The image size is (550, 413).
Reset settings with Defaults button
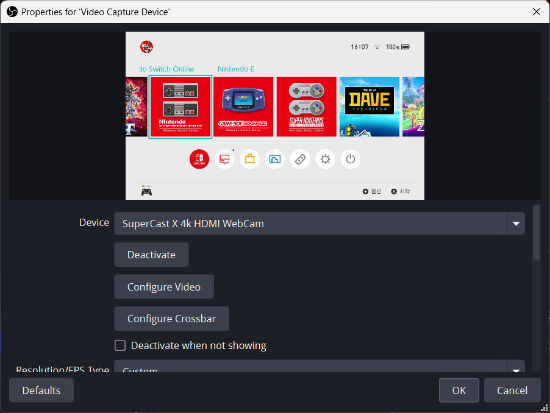(x=41, y=390)
